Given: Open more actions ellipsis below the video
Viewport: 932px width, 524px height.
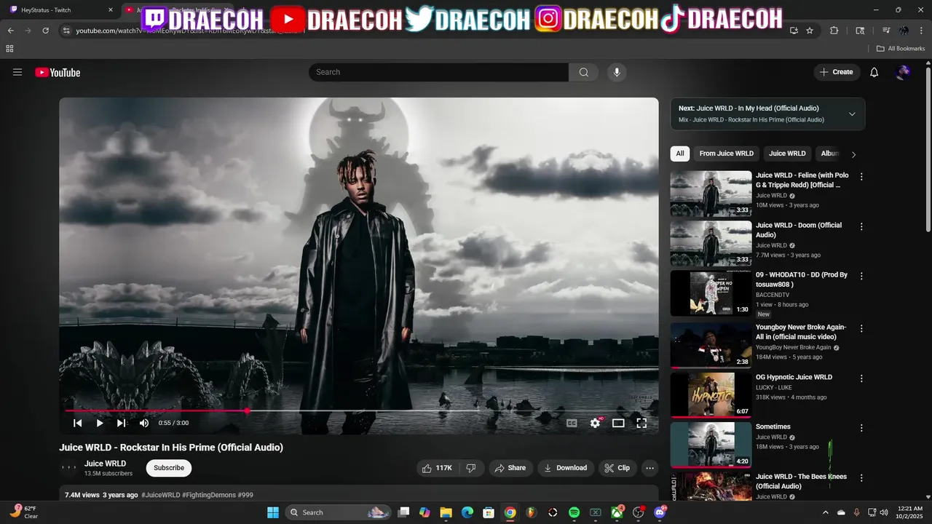Looking at the screenshot, I should pos(650,468).
